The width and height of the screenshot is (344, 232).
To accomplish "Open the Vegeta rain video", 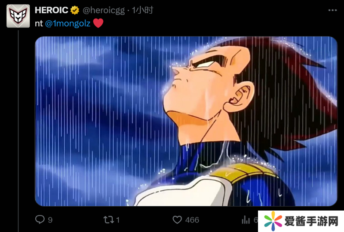I will click(x=186, y=121).
